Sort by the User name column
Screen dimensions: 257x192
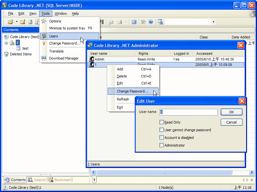111,53
